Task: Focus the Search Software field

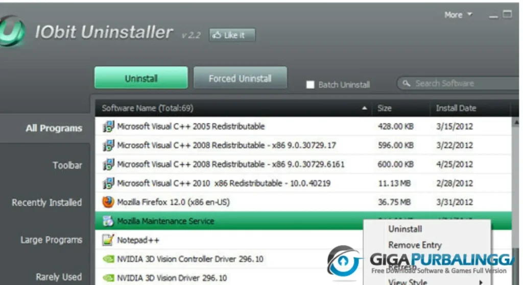Action: pyautogui.click(x=459, y=83)
